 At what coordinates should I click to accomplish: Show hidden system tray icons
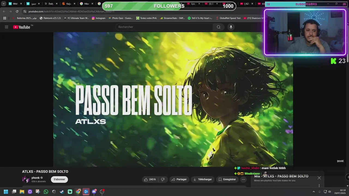(314, 192)
